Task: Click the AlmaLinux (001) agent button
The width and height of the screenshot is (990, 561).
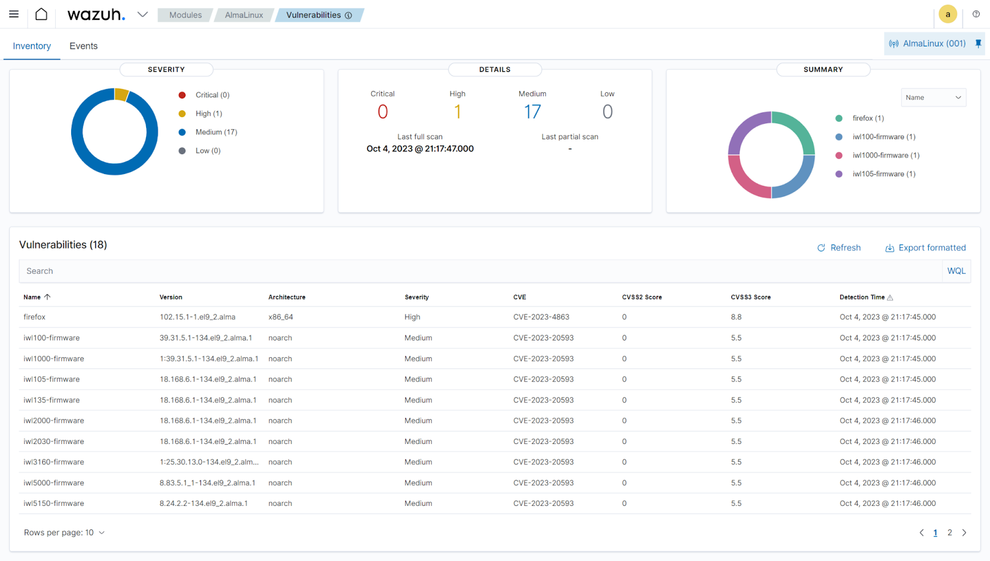Action: coord(934,43)
